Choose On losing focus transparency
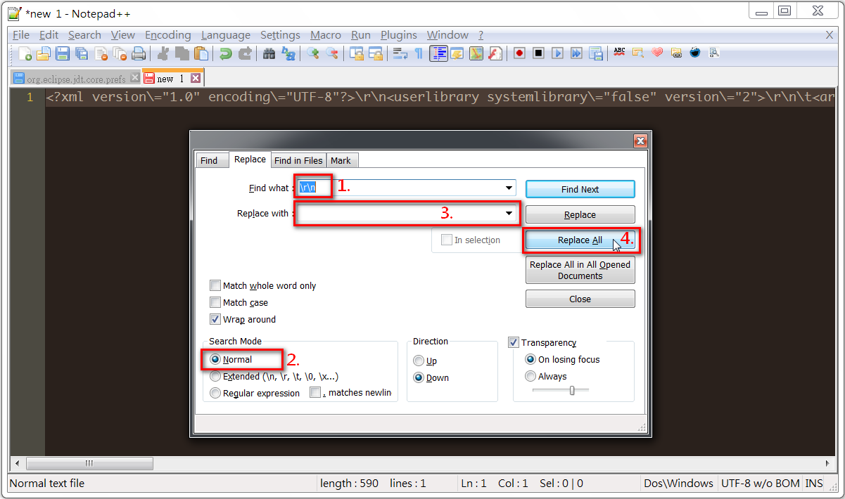The image size is (845, 499). pos(563,359)
